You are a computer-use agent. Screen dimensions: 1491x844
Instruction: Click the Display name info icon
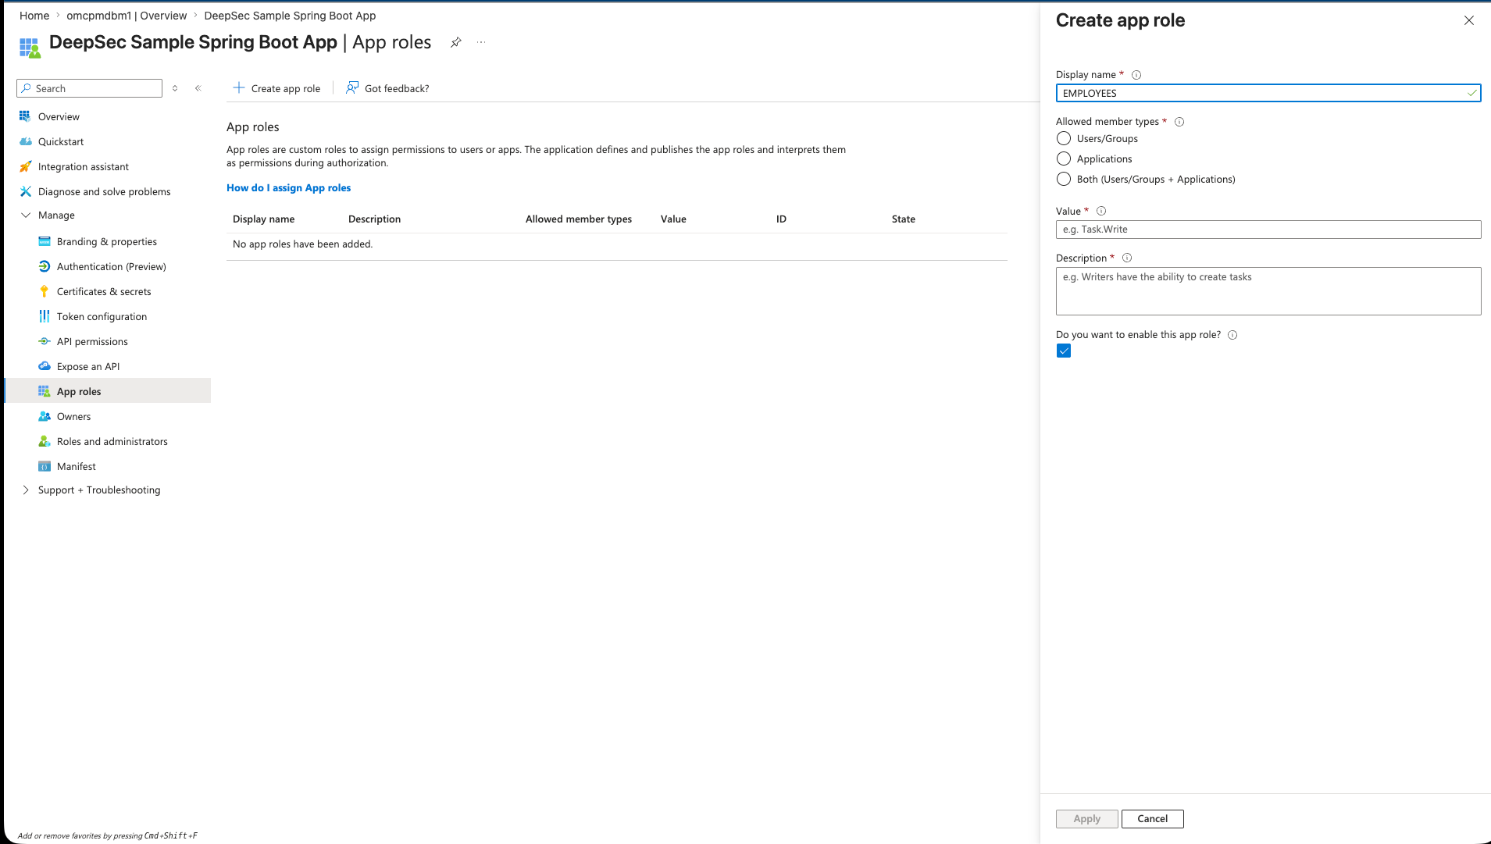(x=1136, y=75)
